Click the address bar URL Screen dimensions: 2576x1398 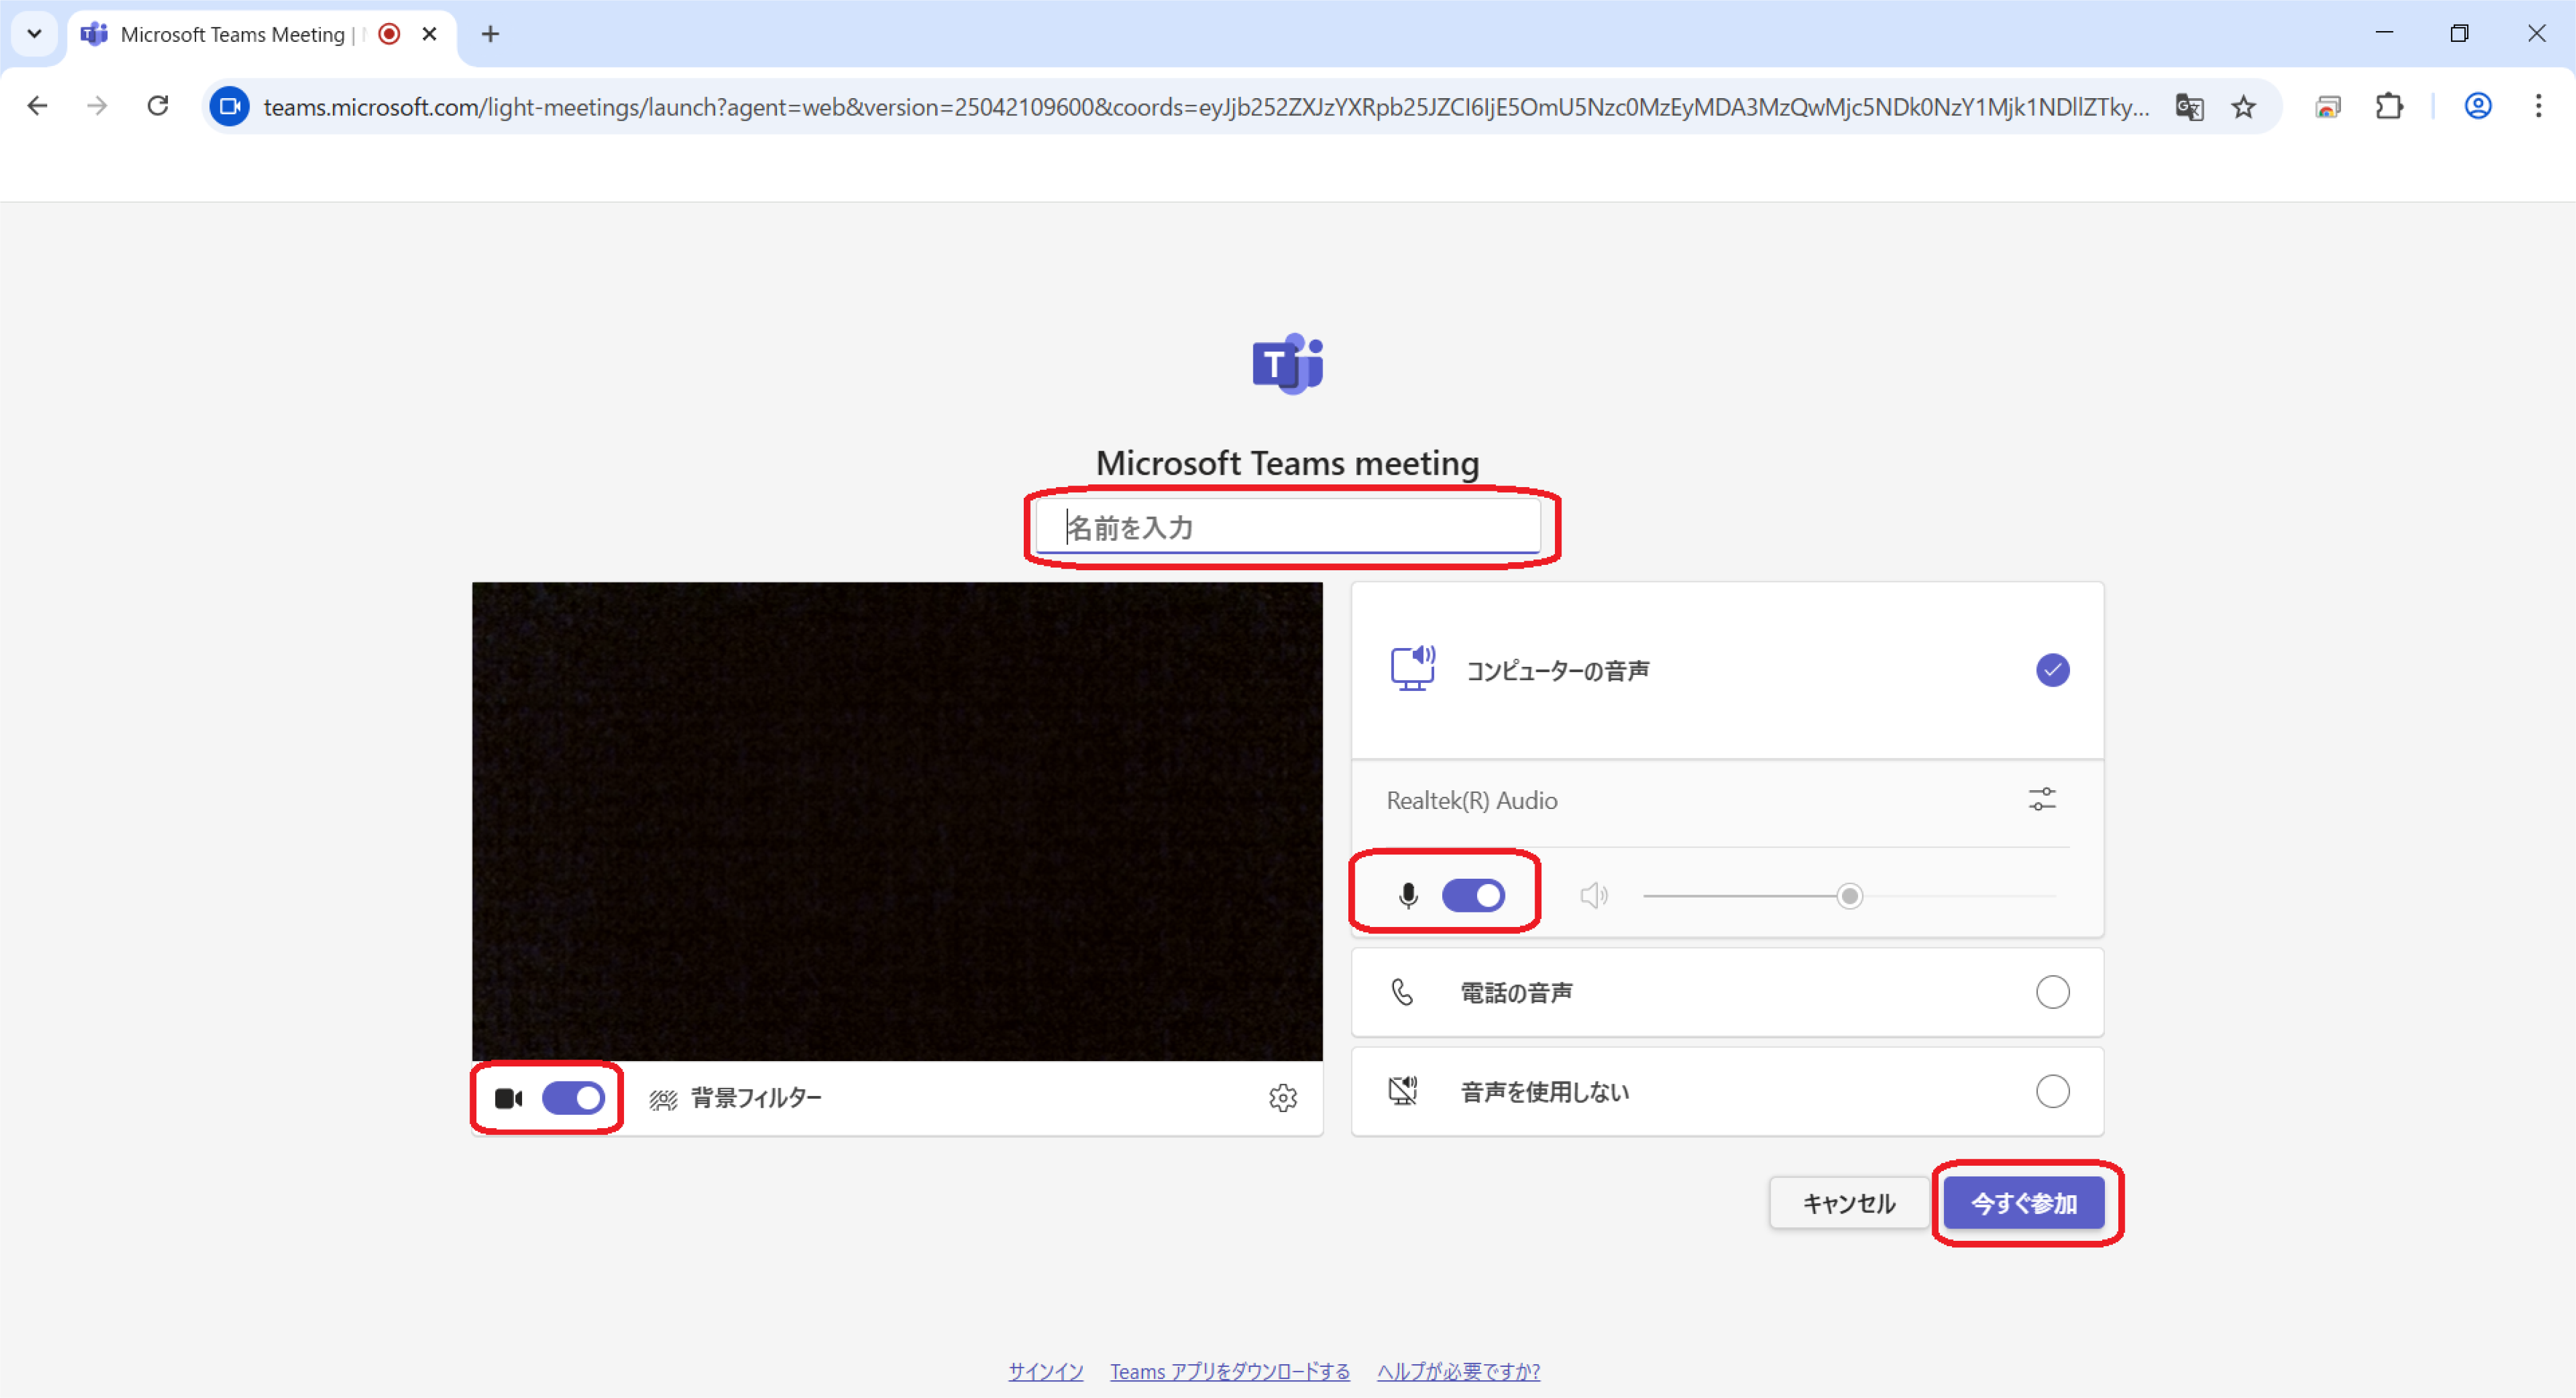pos(1205,107)
